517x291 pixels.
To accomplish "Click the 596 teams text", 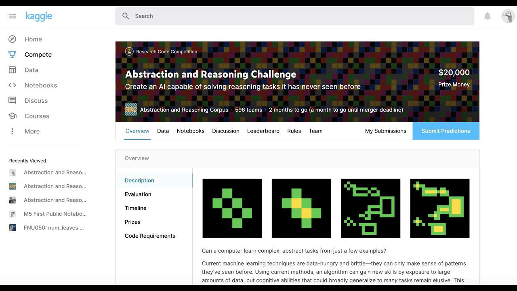I will 248,110.
